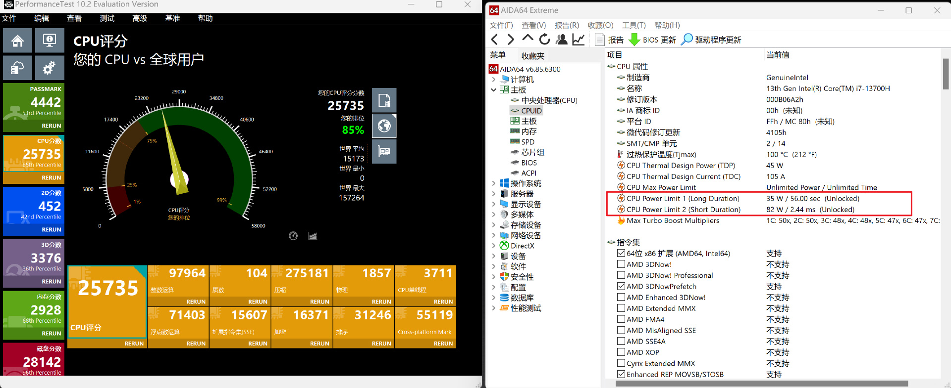Expand 性能测试 node in AIDA64 tree
The image size is (951, 388).
click(493, 308)
